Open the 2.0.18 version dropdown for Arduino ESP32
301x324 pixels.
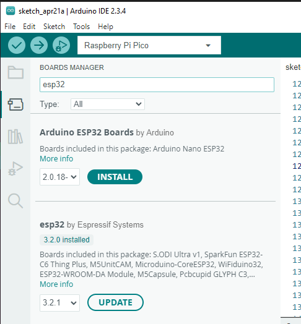point(59,177)
